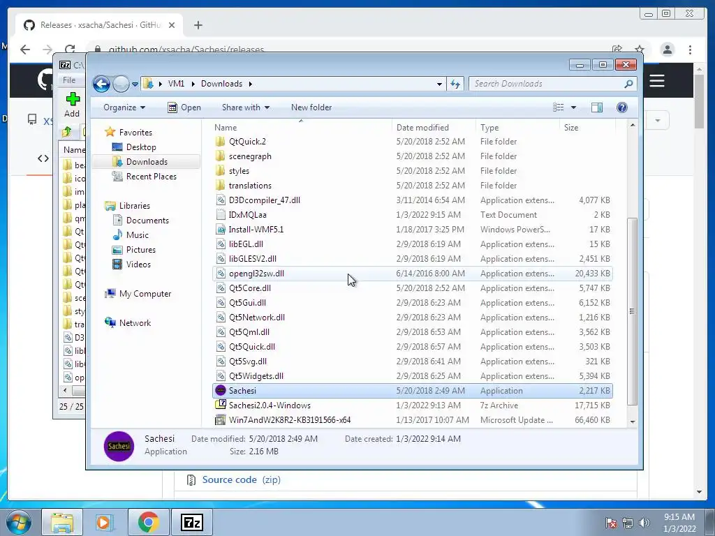Select the libGLESV2.dll file

pyautogui.click(x=412, y=259)
